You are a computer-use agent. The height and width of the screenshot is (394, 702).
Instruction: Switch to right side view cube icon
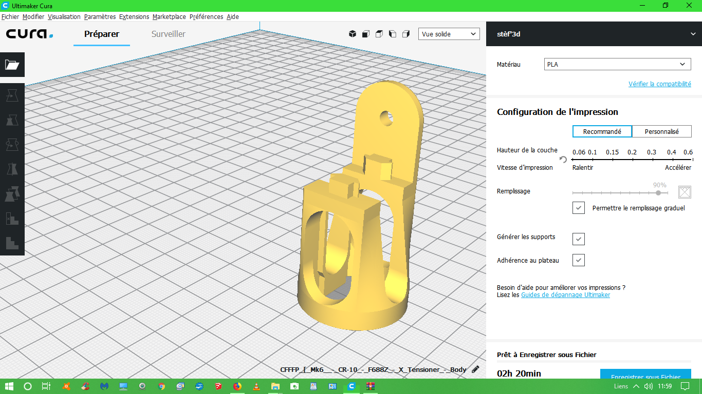[406, 34]
